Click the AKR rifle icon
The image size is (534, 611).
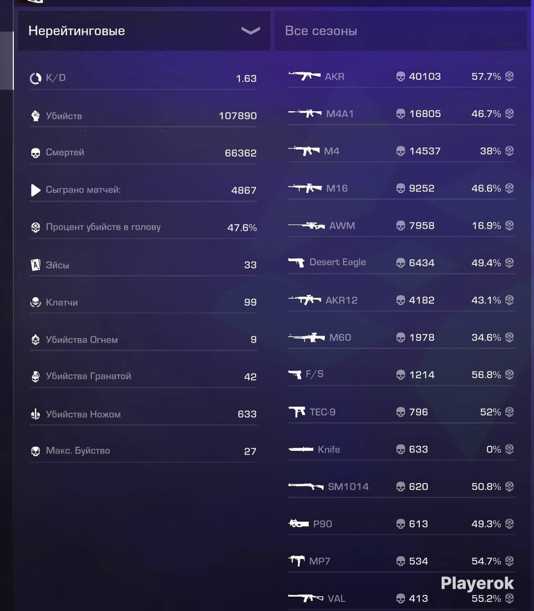(x=304, y=76)
